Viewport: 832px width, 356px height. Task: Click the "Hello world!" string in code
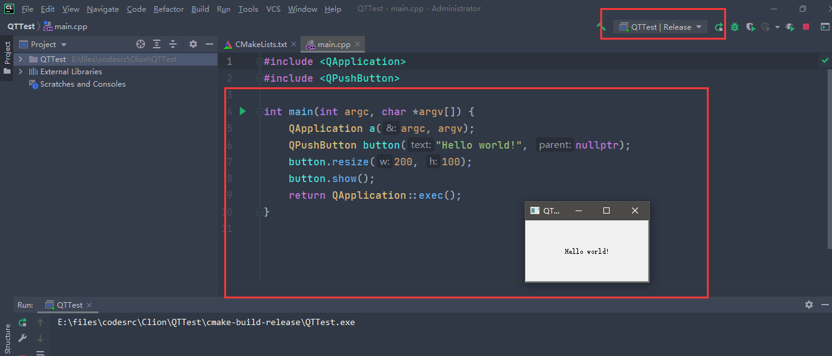click(478, 145)
